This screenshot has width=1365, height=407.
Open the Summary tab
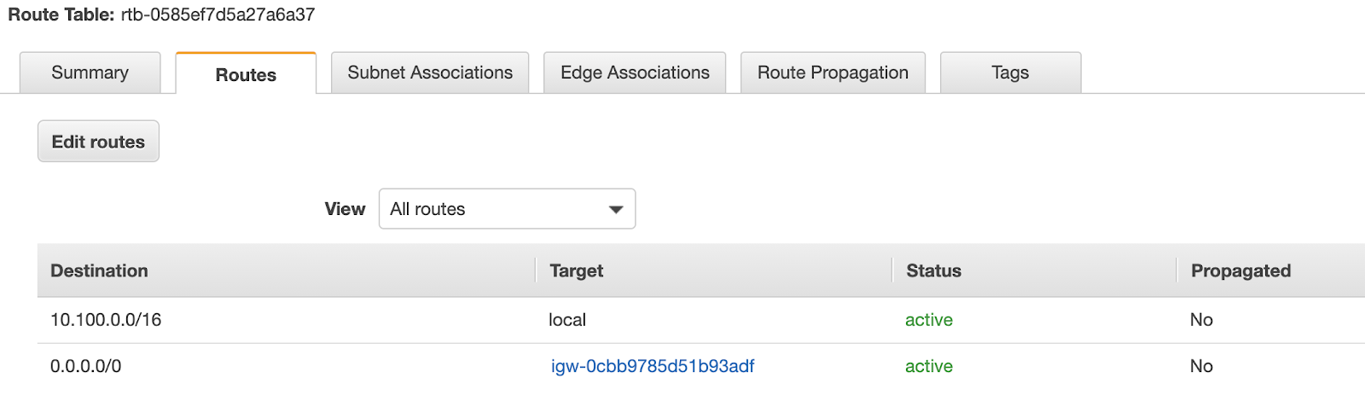point(90,73)
